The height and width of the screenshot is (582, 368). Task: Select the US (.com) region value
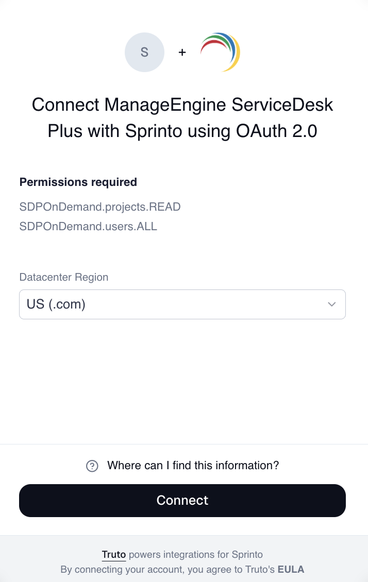pyautogui.click(x=56, y=304)
